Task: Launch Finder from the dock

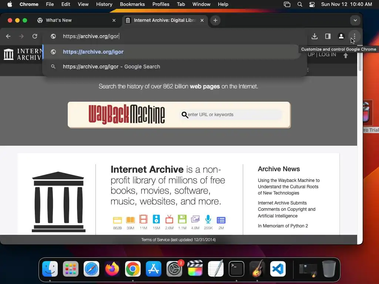Action: click(x=50, y=269)
